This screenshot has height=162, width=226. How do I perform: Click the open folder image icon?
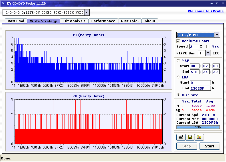pyautogui.click(x=199, y=137)
